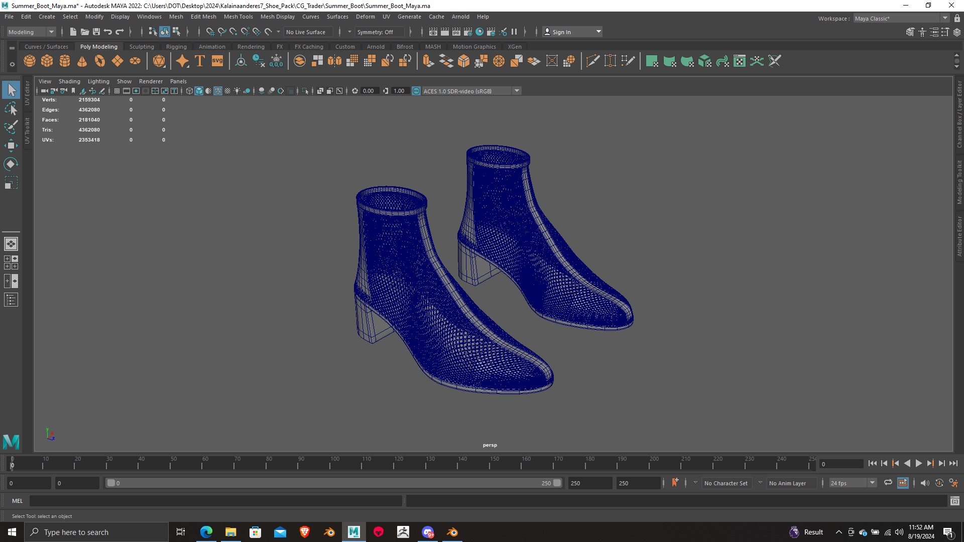Open the Script Editor button

[954, 500]
